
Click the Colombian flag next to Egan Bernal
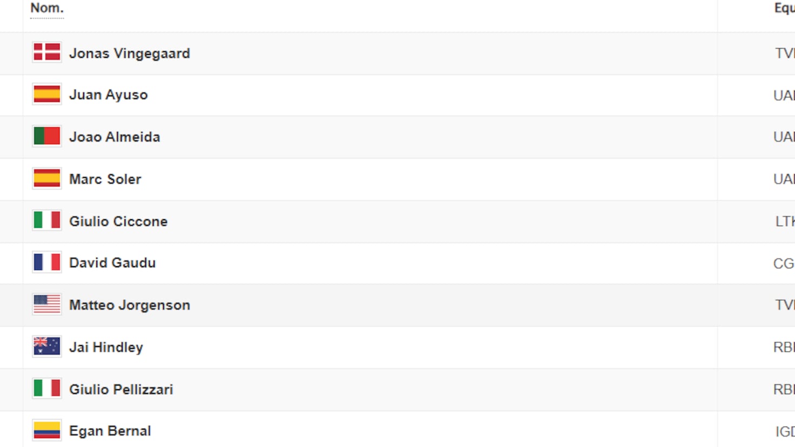pos(46,430)
